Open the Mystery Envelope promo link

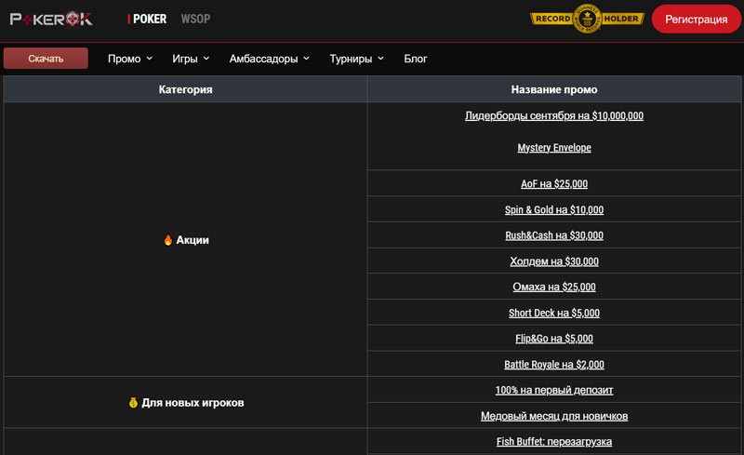pos(554,148)
